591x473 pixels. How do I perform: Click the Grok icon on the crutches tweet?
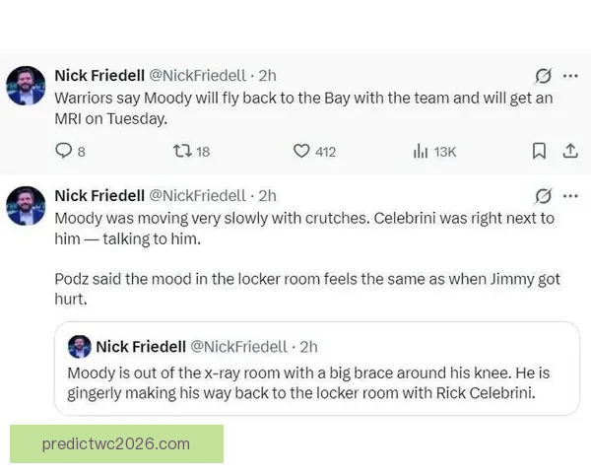point(541,195)
